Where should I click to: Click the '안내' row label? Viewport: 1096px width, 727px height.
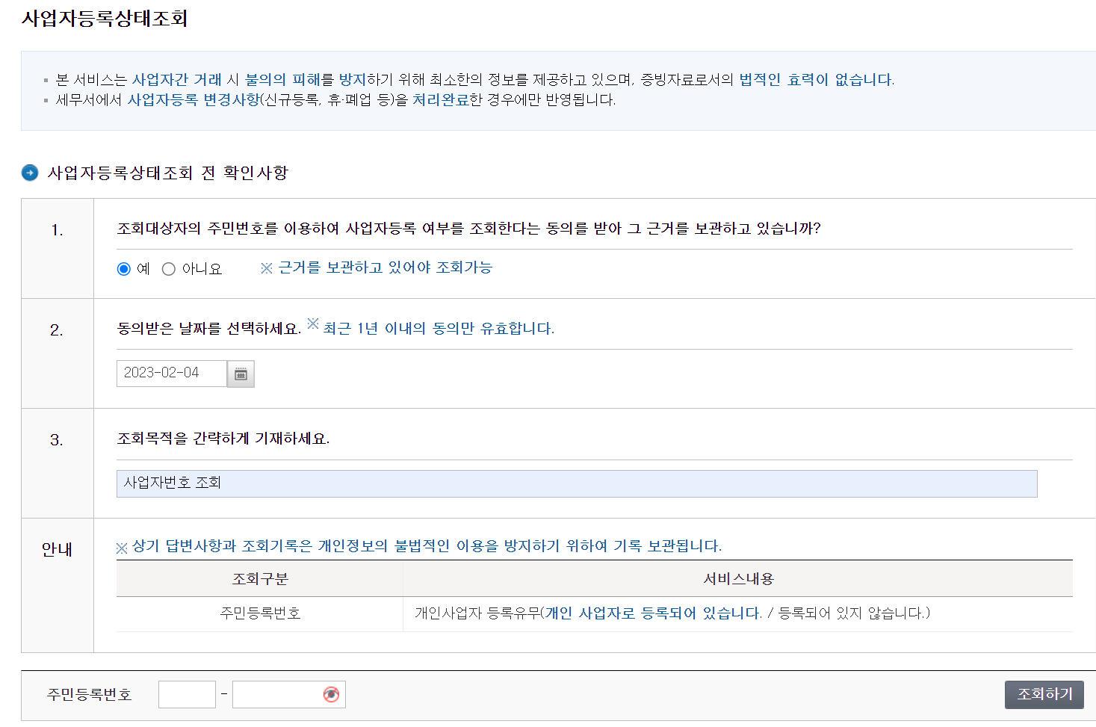pyautogui.click(x=57, y=550)
